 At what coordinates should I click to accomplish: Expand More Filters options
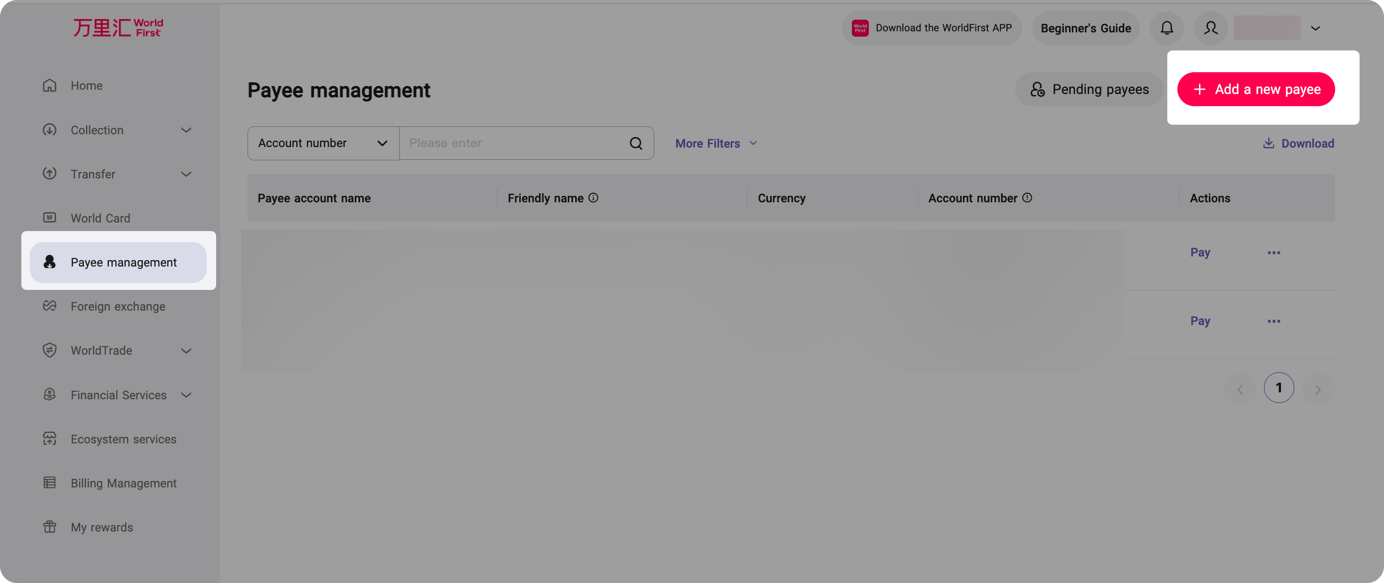point(716,143)
